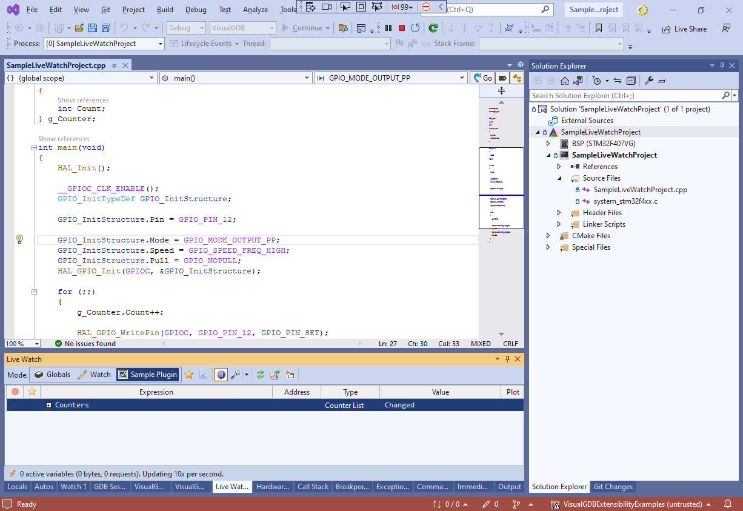This screenshot has height=511, width=743.
Task: Open Properties wrench icon in Solution Explorer
Action: (x=648, y=81)
